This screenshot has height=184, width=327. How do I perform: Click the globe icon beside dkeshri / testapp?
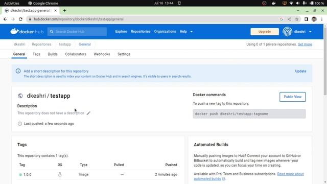point(20,96)
